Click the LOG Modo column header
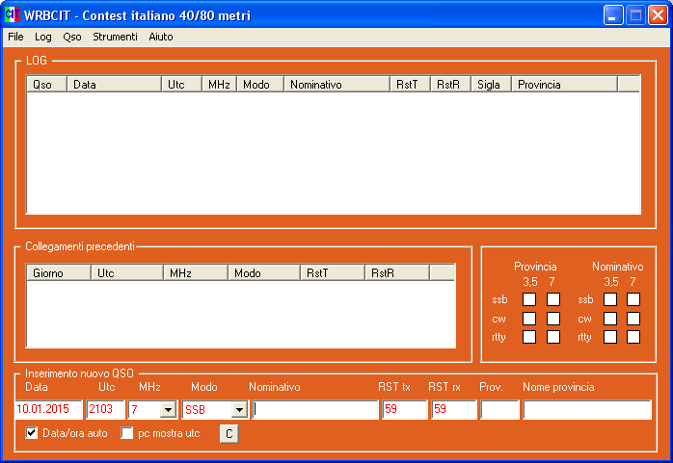The image size is (673, 463). 260,84
